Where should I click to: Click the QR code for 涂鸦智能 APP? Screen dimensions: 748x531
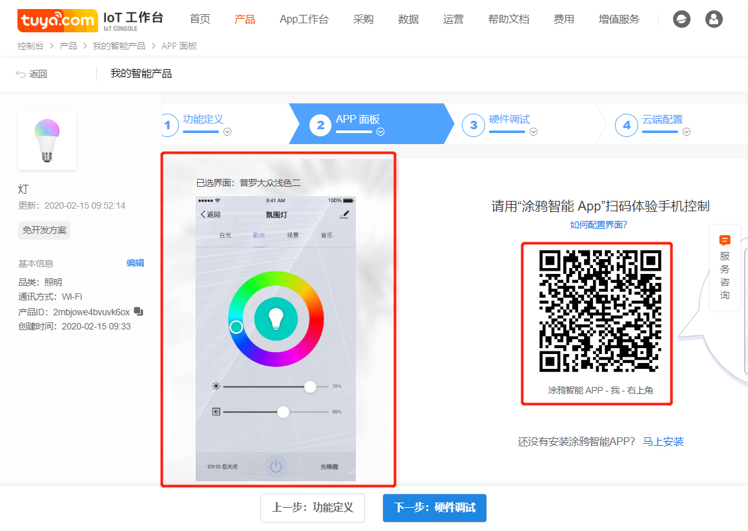pyautogui.click(x=596, y=319)
